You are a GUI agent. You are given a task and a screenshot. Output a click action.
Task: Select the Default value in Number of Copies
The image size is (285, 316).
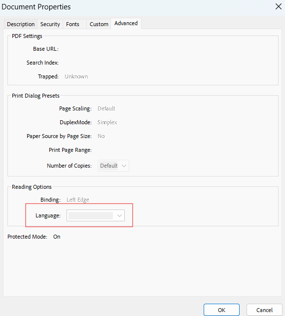coord(108,166)
